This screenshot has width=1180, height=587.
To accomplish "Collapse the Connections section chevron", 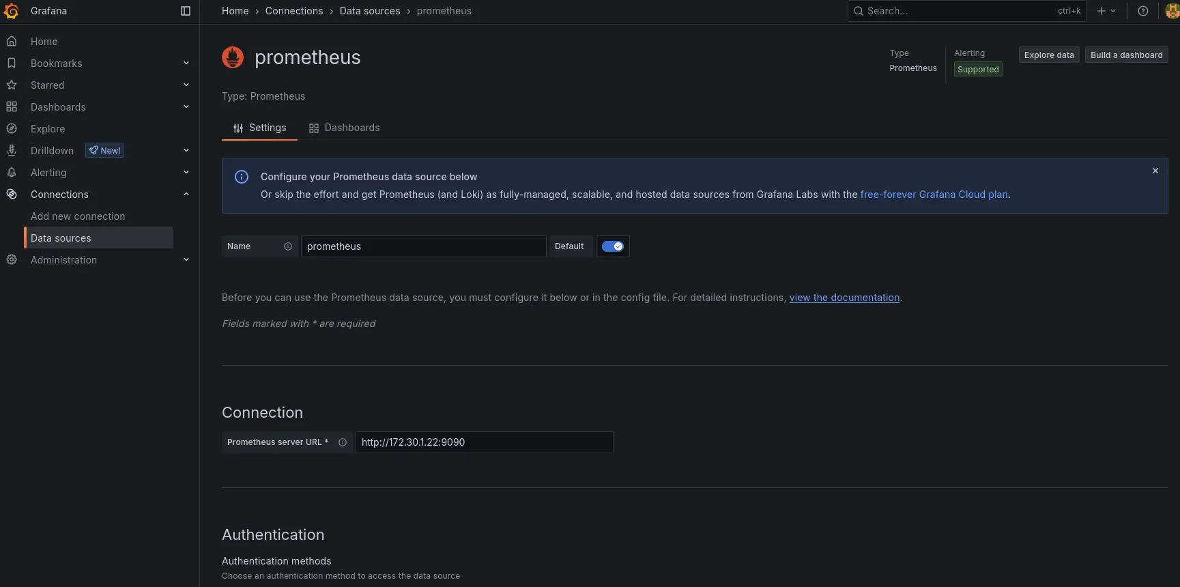I will (186, 195).
